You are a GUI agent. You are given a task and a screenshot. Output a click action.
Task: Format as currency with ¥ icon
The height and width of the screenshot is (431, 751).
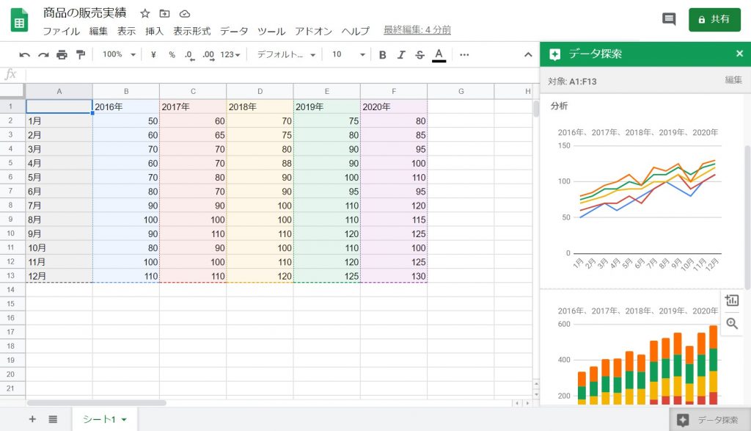point(153,54)
